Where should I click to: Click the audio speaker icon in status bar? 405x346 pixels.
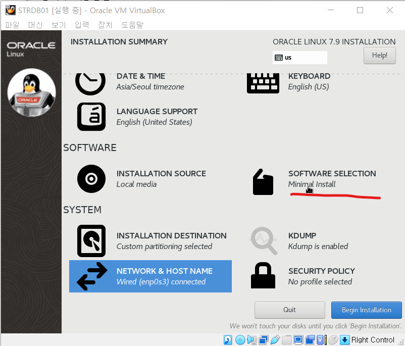pos(251,339)
